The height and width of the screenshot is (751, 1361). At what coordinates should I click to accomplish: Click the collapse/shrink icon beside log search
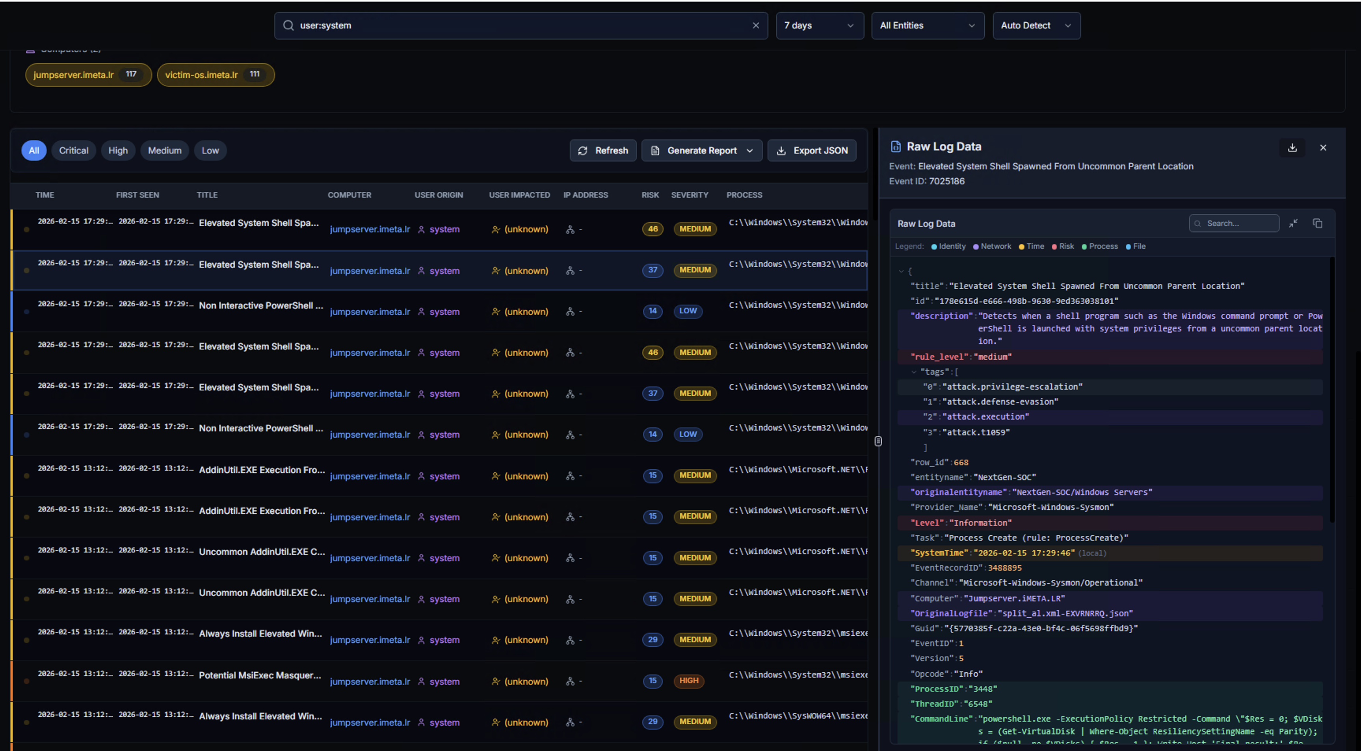tap(1293, 223)
